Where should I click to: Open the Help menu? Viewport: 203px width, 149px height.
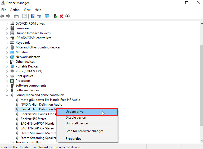click(38, 10)
